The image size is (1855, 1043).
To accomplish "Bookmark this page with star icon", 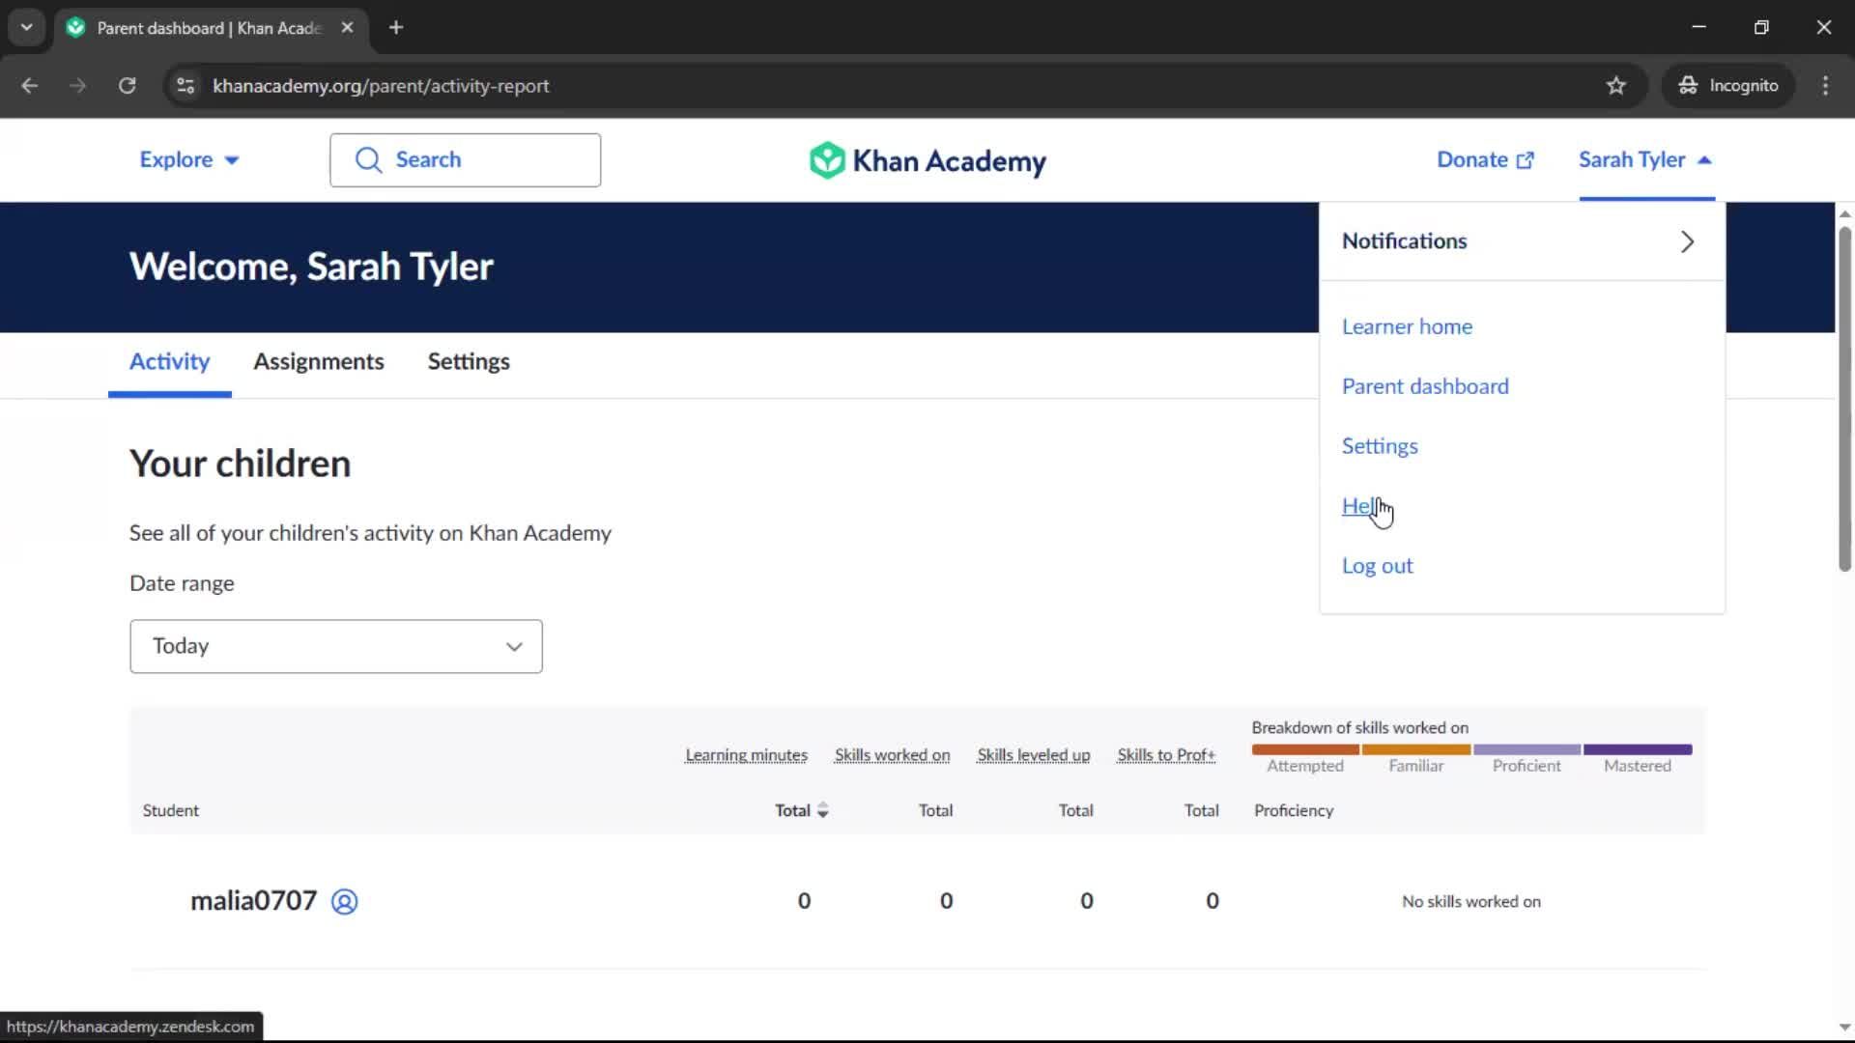I will tap(1616, 86).
